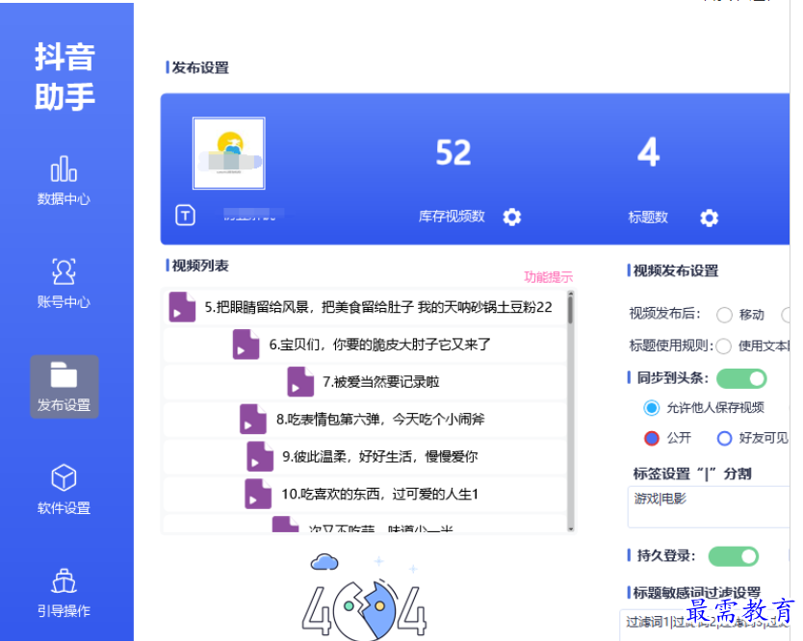Click the video file icon for item 10
The height and width of the screenshot is (641, 803).
258,494
